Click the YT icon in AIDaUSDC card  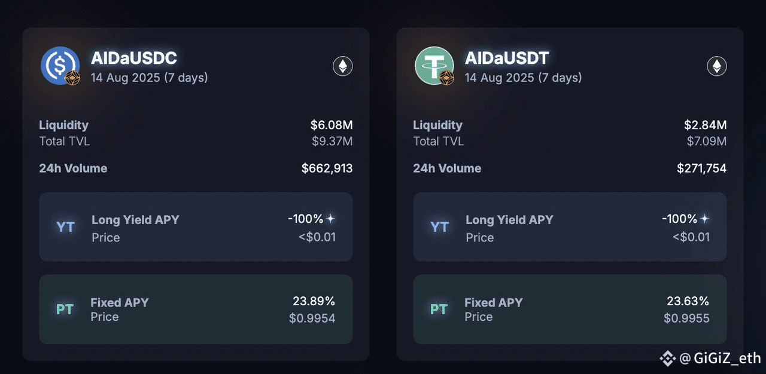66,227
